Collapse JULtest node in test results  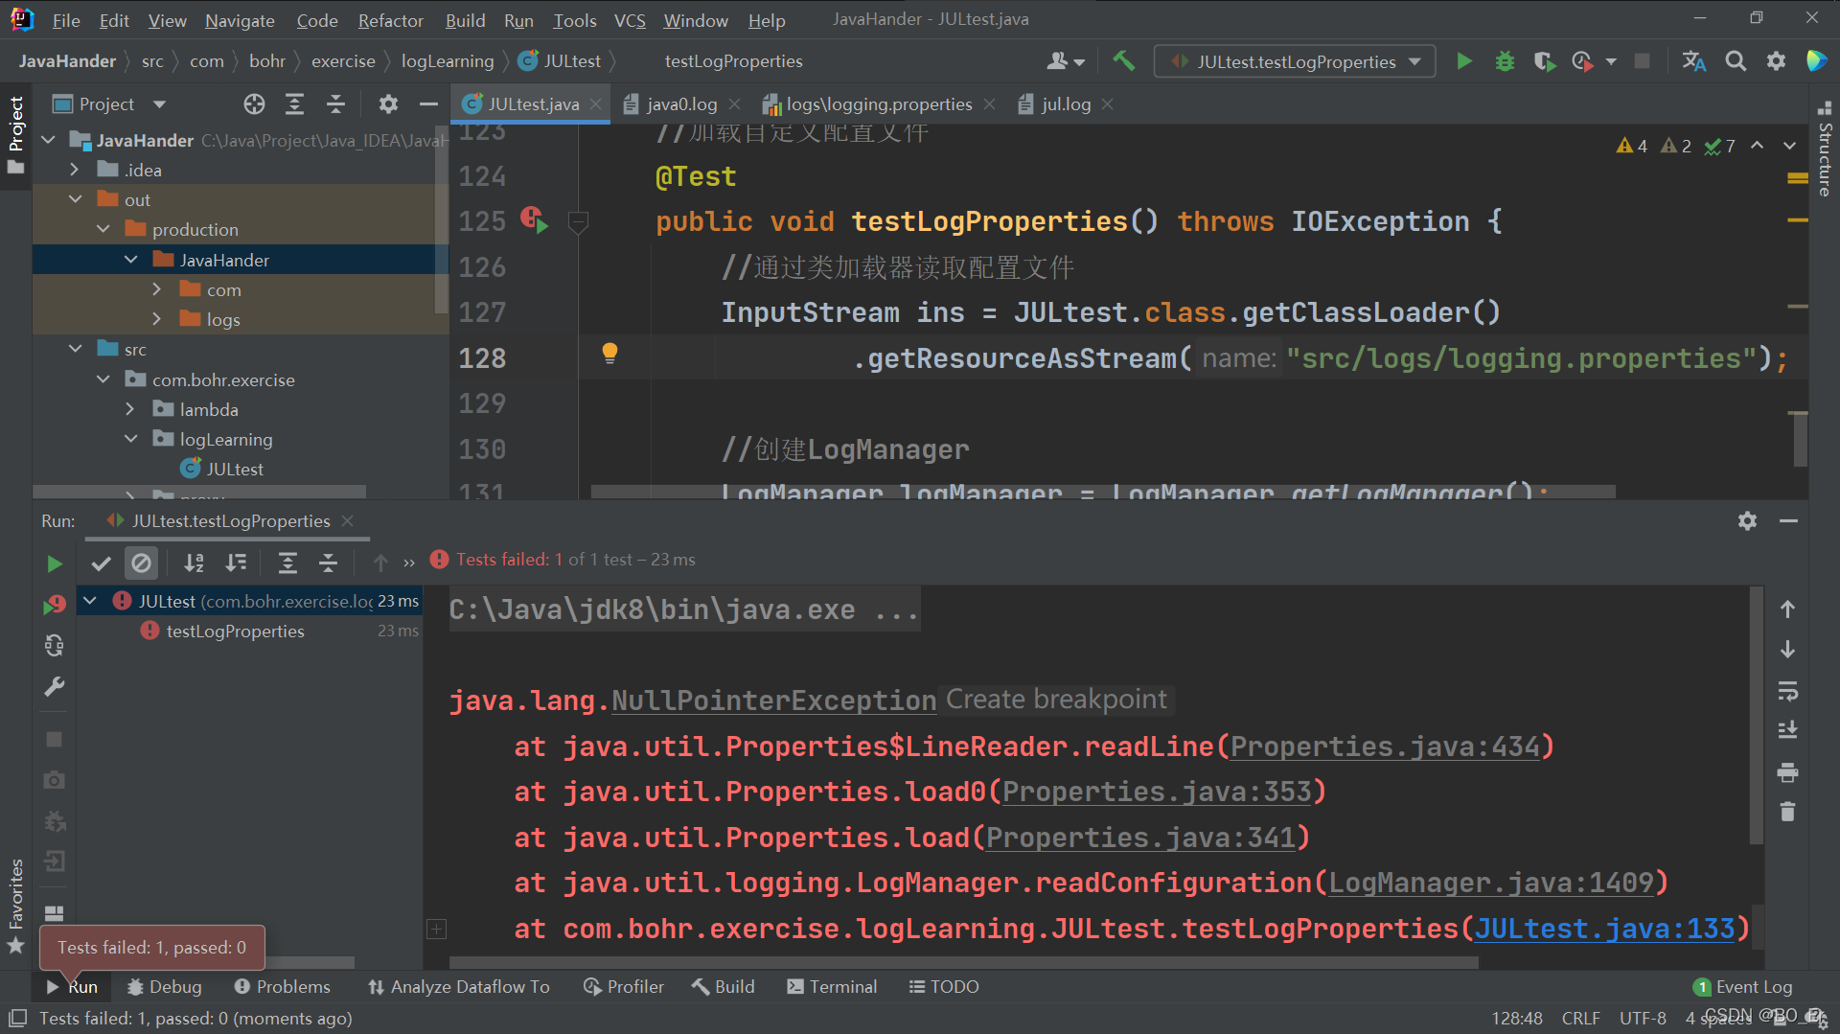tap(90, 601)
